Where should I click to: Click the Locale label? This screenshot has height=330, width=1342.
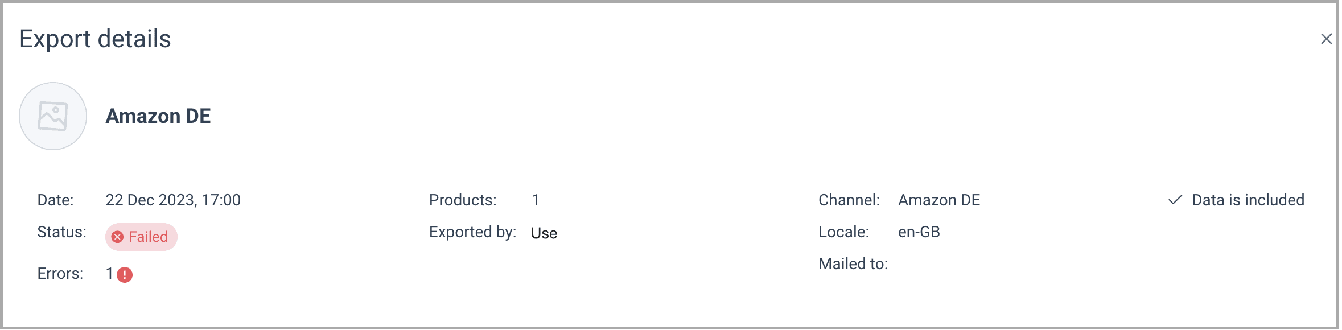(843, 232)
